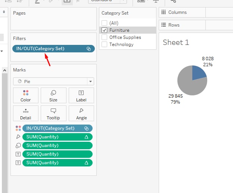This screenshot has width=233, height=193.
Task: Click the 8 028 pie label
Action: (x=208, y=59)
